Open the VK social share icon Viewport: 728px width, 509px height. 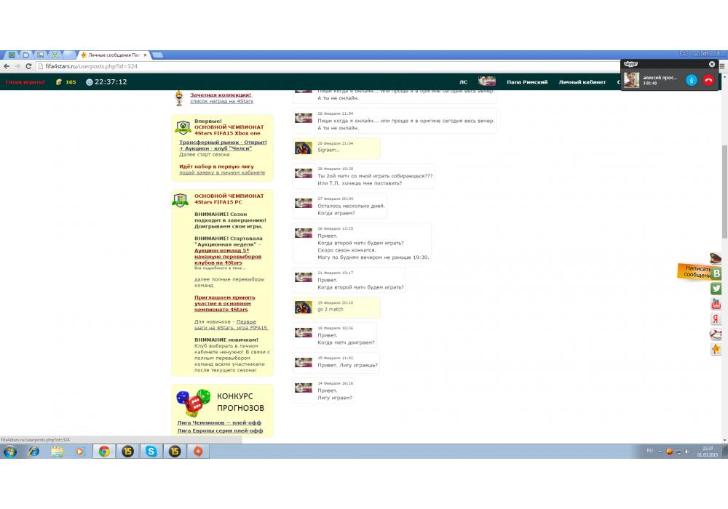[x=716, y=273]
